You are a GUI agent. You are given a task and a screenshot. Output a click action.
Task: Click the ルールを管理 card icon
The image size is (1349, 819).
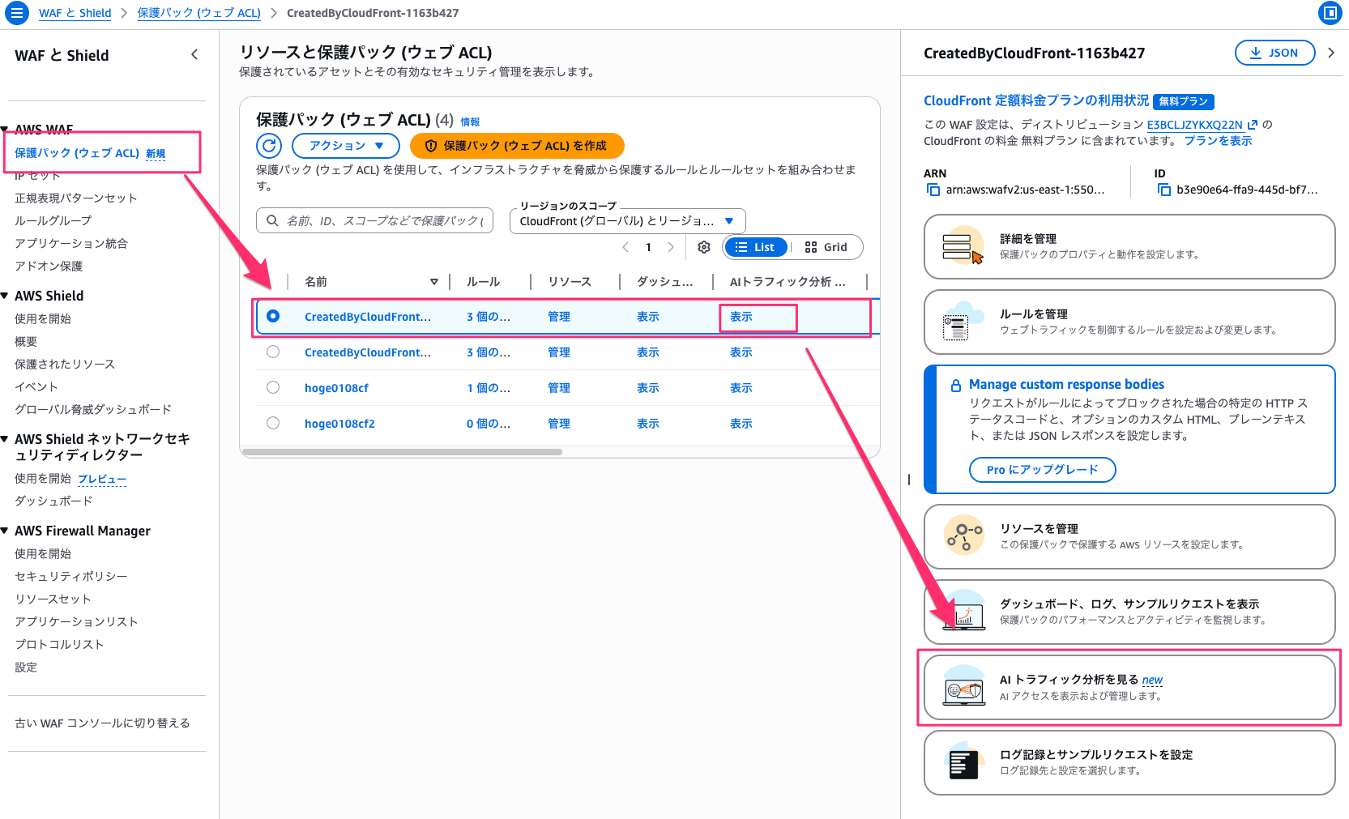962,322
